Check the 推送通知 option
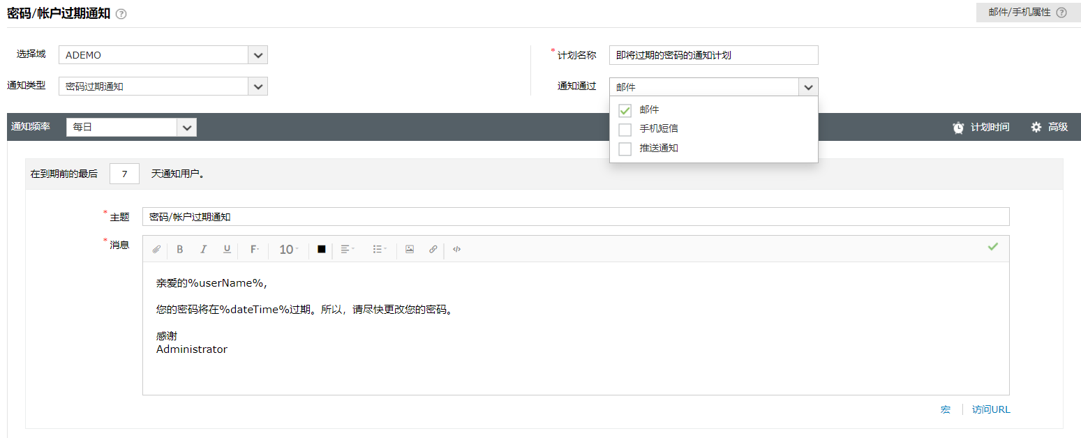This screenshot has width=1081, height=438. (625, 148)
